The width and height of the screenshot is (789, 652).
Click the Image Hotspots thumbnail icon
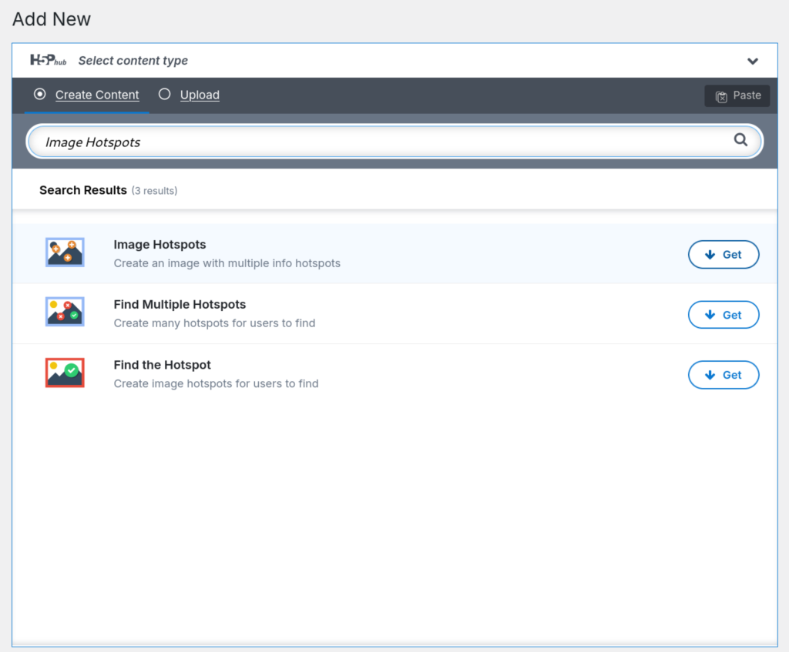65,252
